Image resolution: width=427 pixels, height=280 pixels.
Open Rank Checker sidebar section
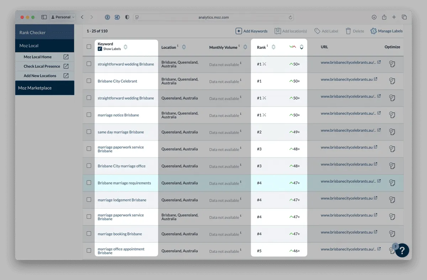(44, 32)
